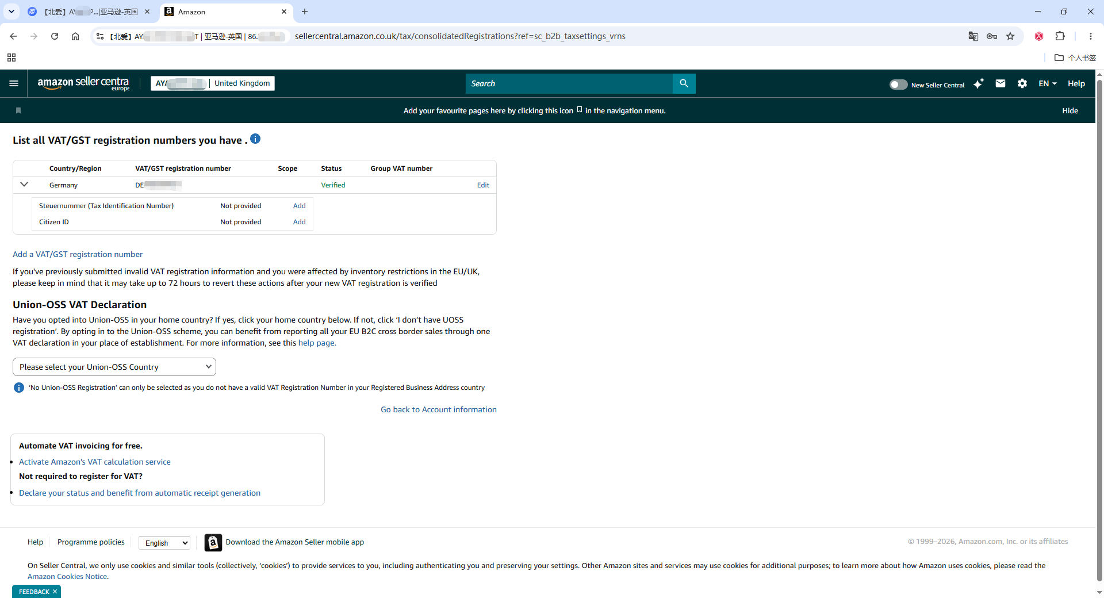Click the info icon beside VAT/GST heading
The width and height of the screenshot is (1104, 598).
(255, 139)
